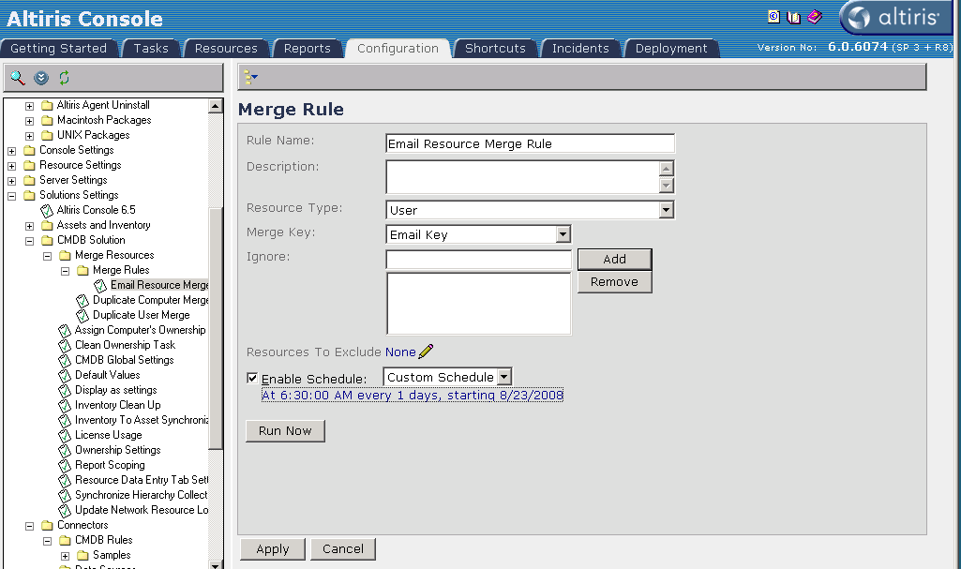Click the schedule details link
This screenshot has height=569, width=961.
click(x=412, y=396)
